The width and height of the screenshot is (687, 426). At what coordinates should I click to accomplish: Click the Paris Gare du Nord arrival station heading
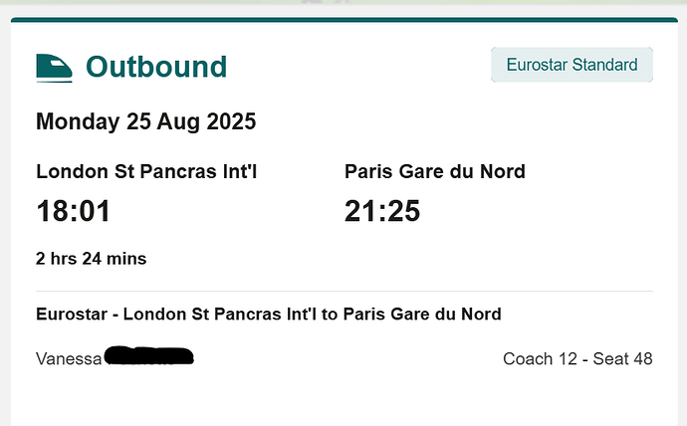pyautogui.click(x=434, y=171)
